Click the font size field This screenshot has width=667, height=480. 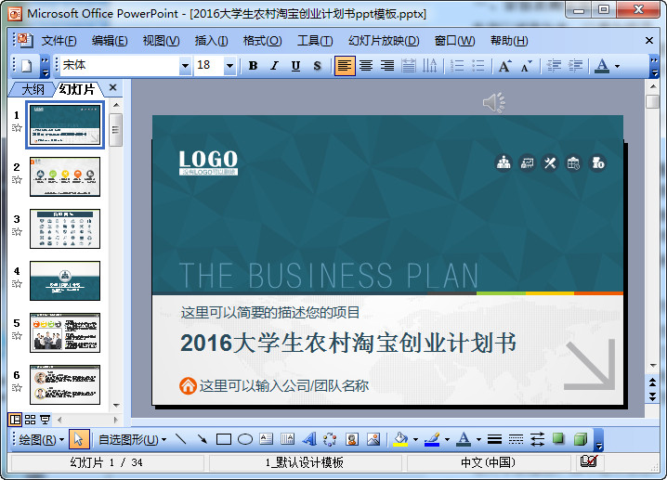coord(209,66)
